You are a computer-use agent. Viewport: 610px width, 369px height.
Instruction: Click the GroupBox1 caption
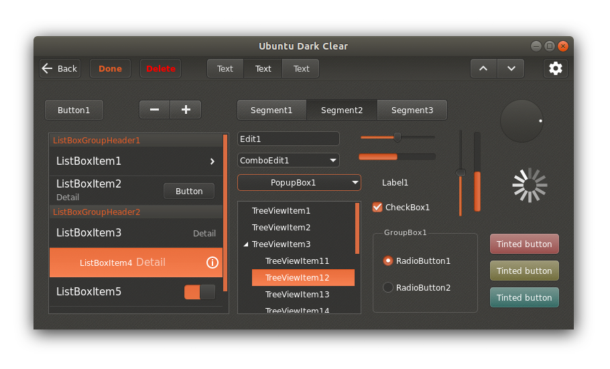(x=406, y=232)
